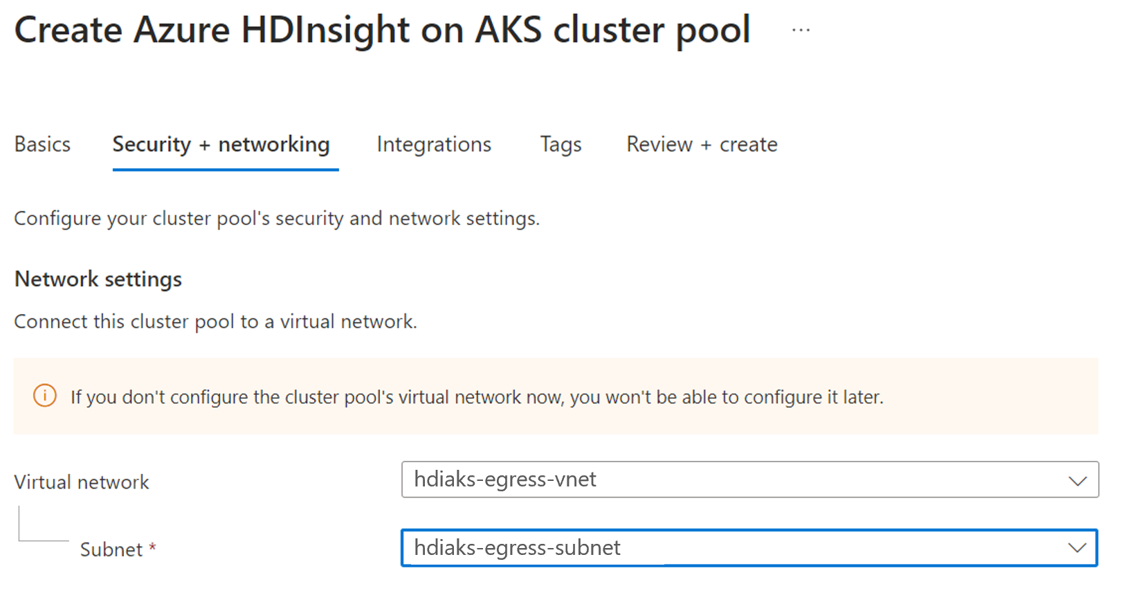Click the virtual network warning banner message
Image resolution: width=1130 pixels, height=602 pixels.
477,397
